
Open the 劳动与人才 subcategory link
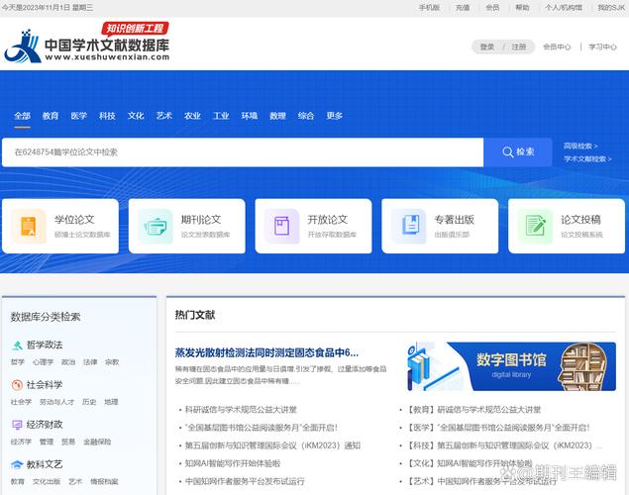point(56,402)
